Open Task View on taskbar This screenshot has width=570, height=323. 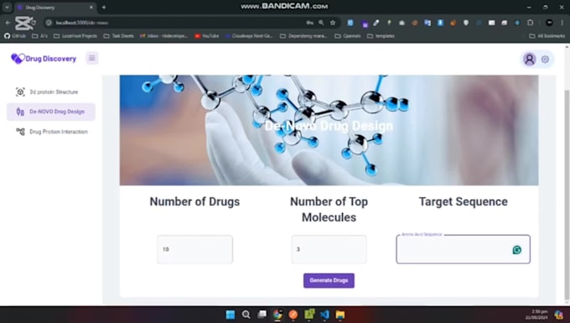pyautogui.click(x=262, y=315)
